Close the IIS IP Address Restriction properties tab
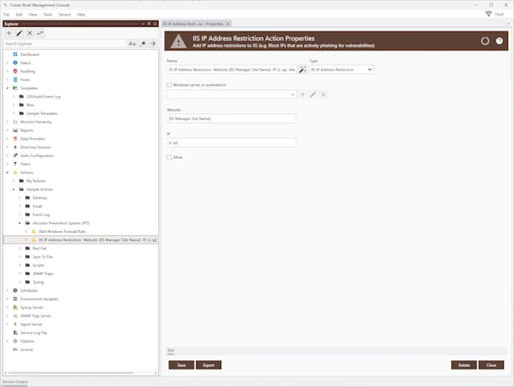Image resolution: width=514 pixels, height=387 pixels. click(x=228, y=24)
